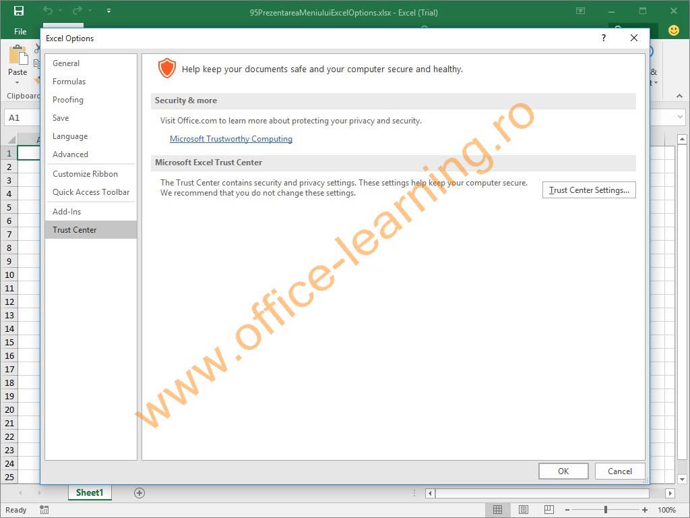Click the Undo arrow in the Quick Access Toolbar
690x518 pixels.
pyautogui.click(x=48, y=11)
